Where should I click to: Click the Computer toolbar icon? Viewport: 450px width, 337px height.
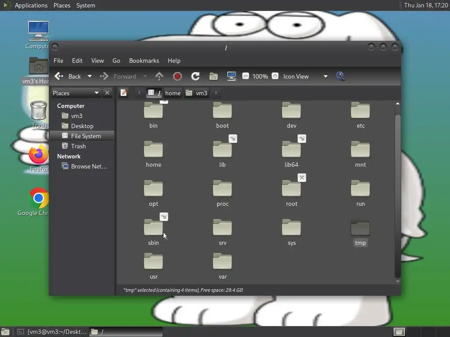pyautogui.click(x=231, y=76)
